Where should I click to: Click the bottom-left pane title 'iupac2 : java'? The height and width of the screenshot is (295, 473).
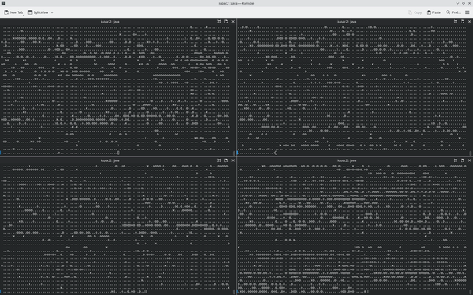click(110, 160)
